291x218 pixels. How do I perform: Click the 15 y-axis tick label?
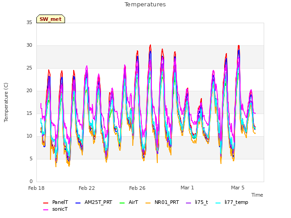click(29, 113)
